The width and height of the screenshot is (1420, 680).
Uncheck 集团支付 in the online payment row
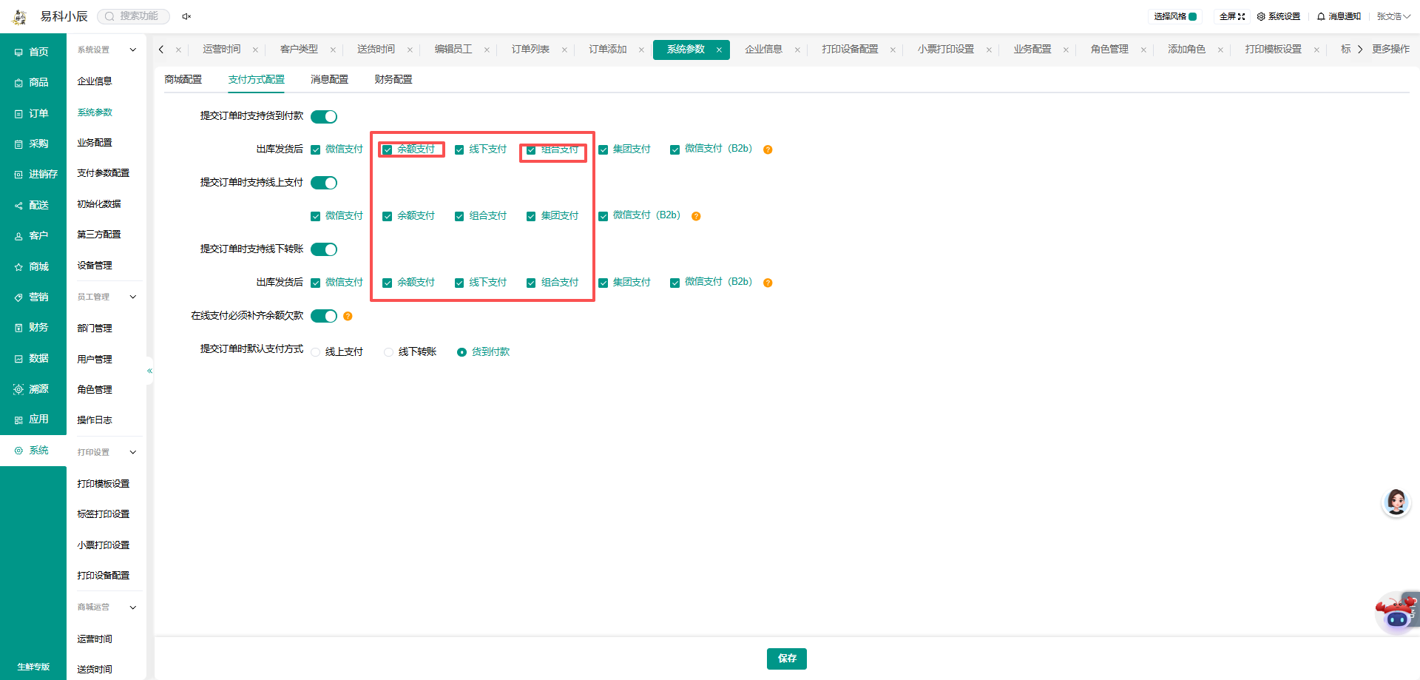[x=531, y=216]
